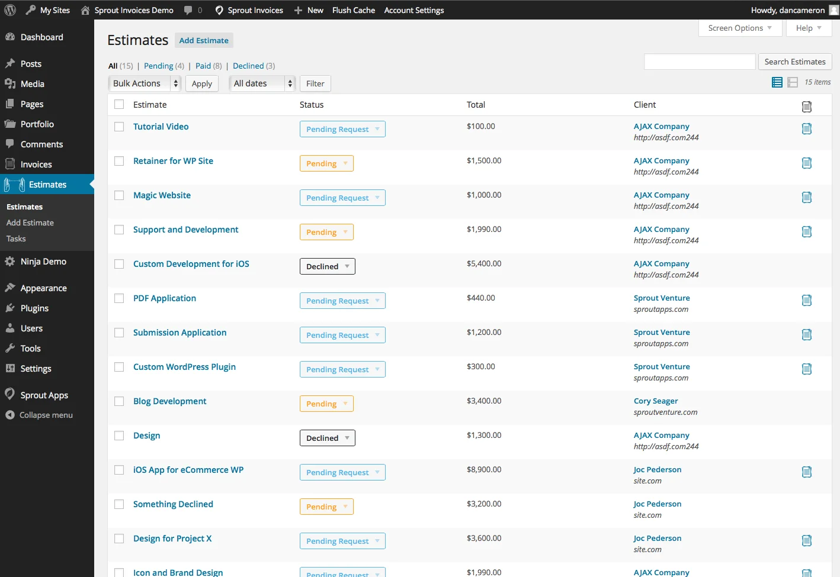
Task: Toggle the select-all estimates checkbox
Action: click(x=118, y=104)
